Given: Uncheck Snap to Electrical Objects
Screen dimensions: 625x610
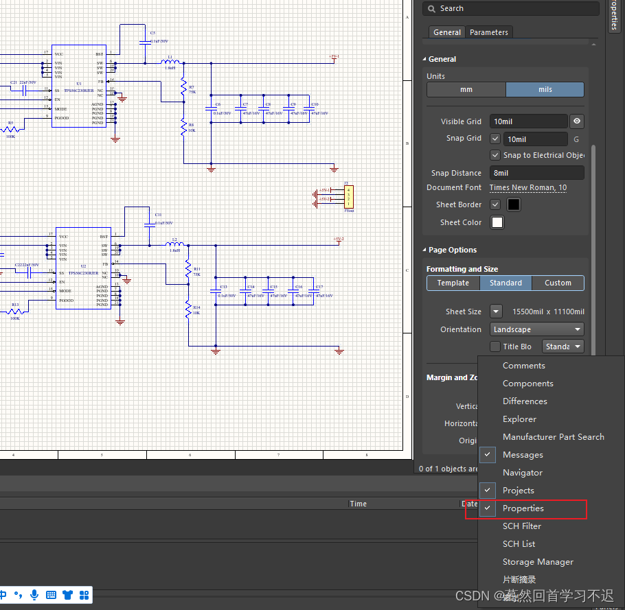Looking at the screenshot, I should point(495,155).
